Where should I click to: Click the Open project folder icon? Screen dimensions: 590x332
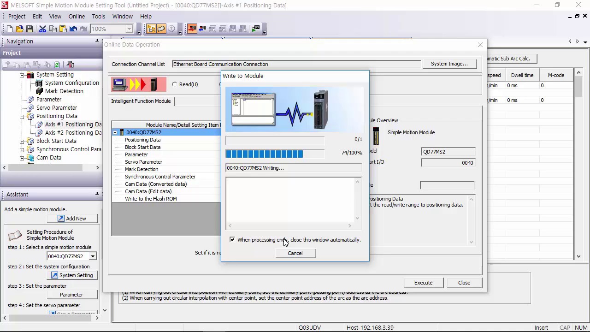20,29
